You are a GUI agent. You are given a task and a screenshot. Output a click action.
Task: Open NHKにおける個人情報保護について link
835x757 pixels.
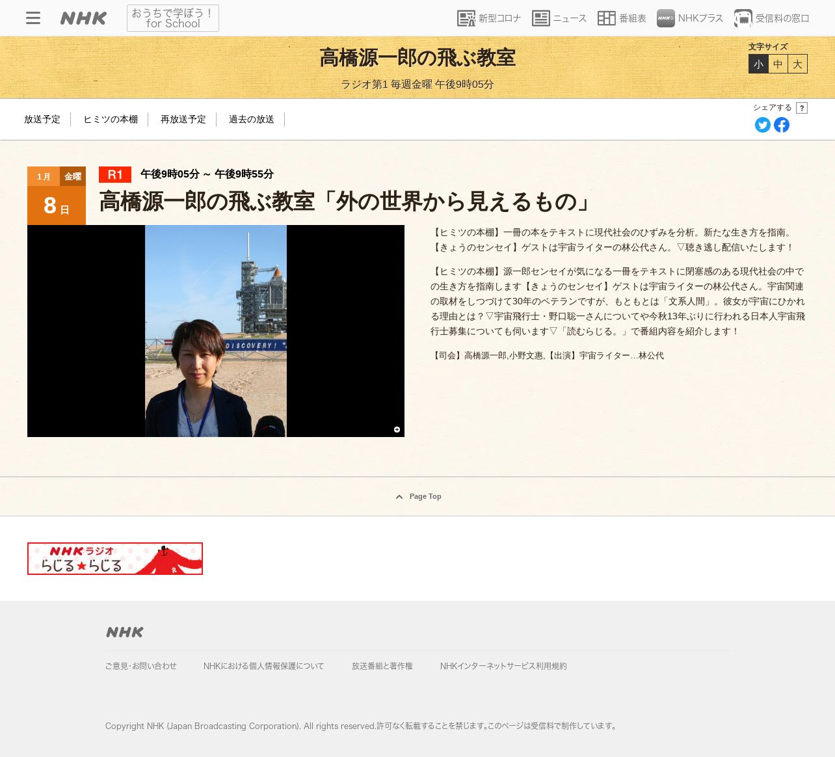tap(263, 666)
